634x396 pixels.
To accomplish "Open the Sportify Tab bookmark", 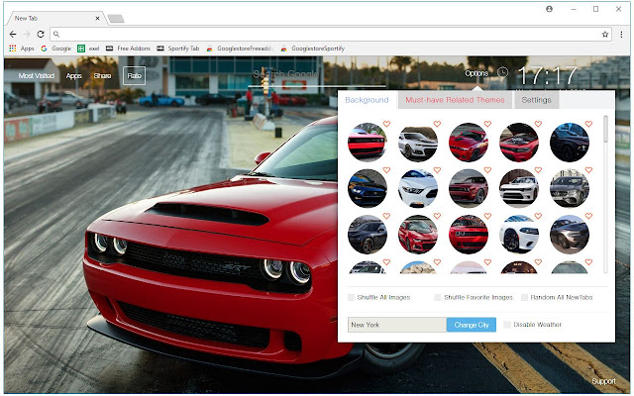I will 178,49.
